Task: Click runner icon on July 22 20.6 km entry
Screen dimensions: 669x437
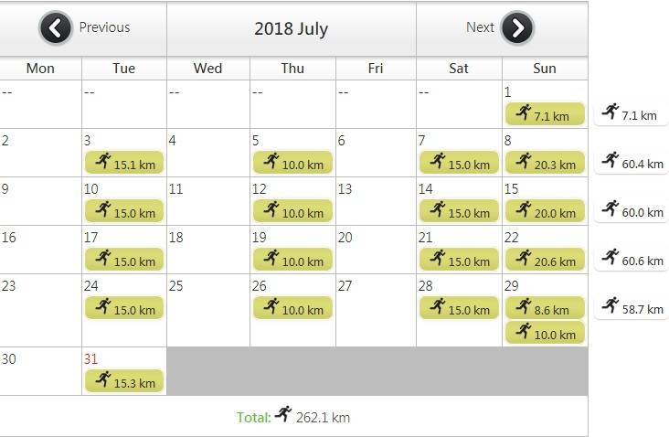Action: click(x=524, y=257)
